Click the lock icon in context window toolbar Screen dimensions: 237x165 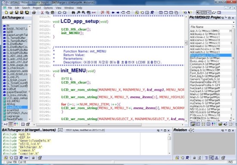pyautogui.click(x=33, y=158)
